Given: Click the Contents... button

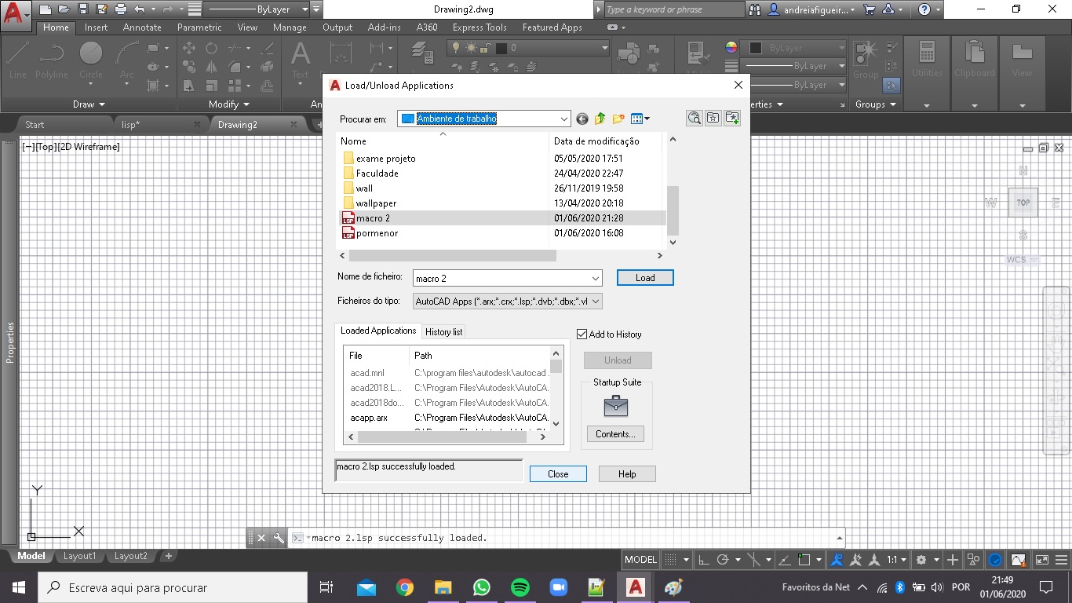Looking at the screenshot, I should click(x=616, y=434).
